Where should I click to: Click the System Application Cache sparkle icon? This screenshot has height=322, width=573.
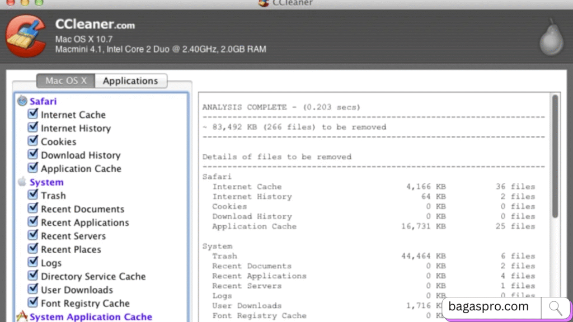(x=21, y=316)
